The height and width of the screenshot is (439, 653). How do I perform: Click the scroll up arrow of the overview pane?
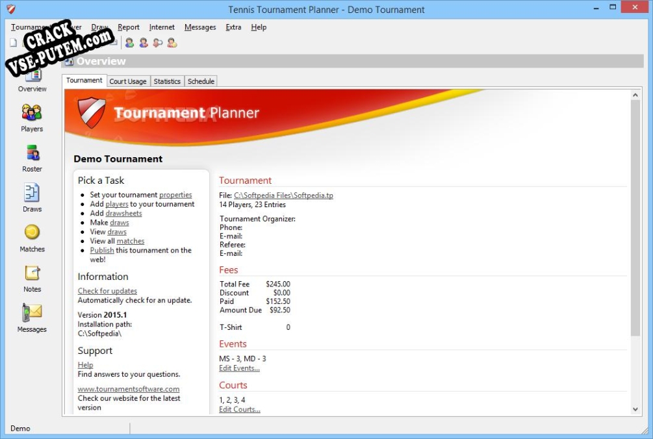[x=635, y=95]
